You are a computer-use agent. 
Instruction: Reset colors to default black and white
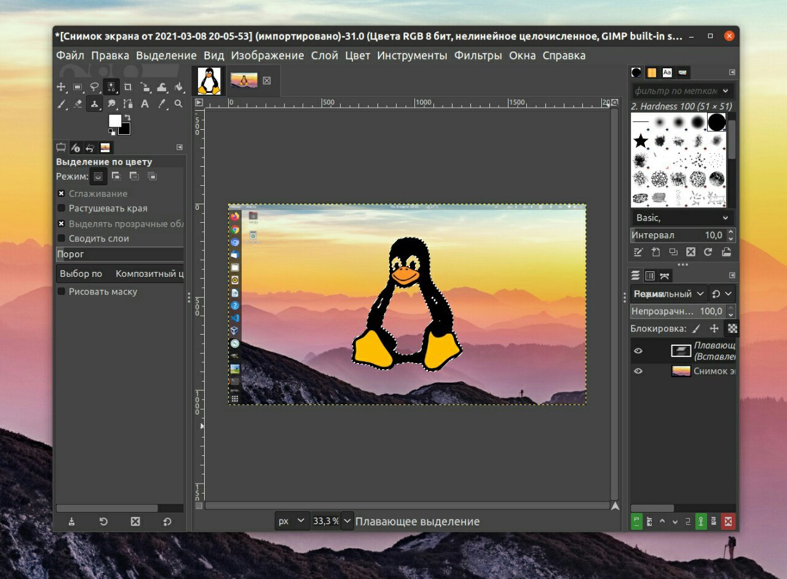pos(112,131)
